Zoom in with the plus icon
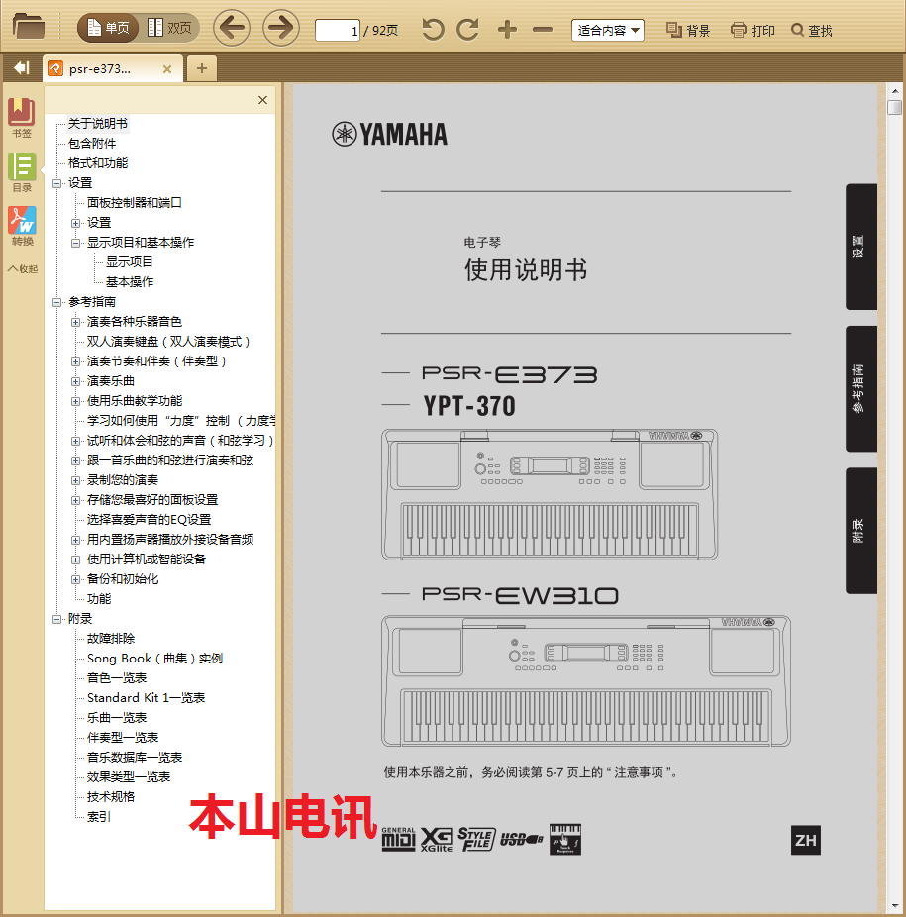906x917 pixels. tap(507, 30)
